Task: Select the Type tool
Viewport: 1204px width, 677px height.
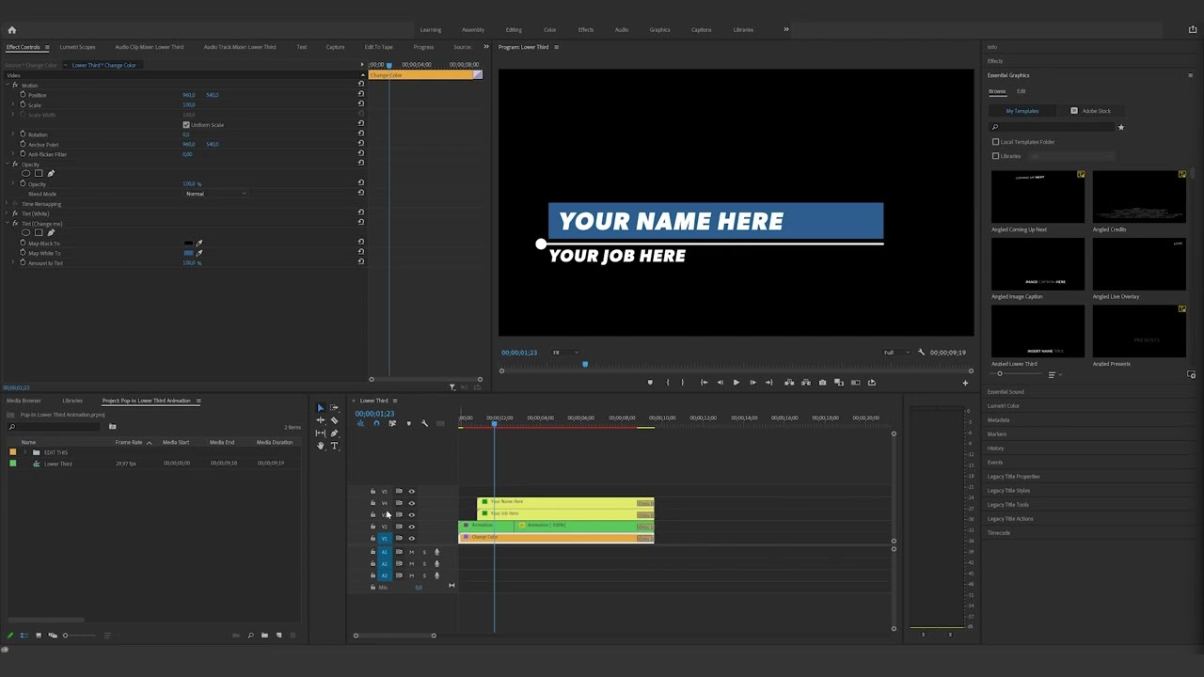Action: point(334,446)
